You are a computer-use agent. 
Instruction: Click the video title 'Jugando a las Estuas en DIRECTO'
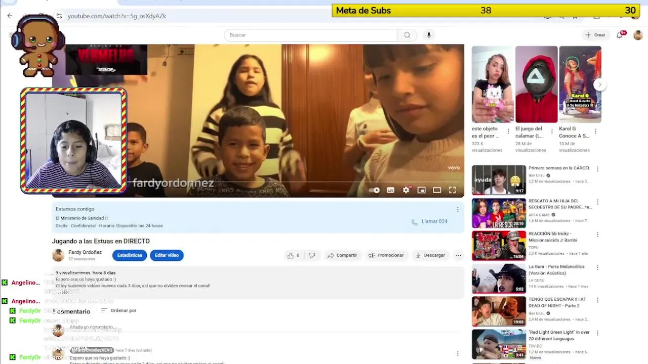click(x=101, y=241)
